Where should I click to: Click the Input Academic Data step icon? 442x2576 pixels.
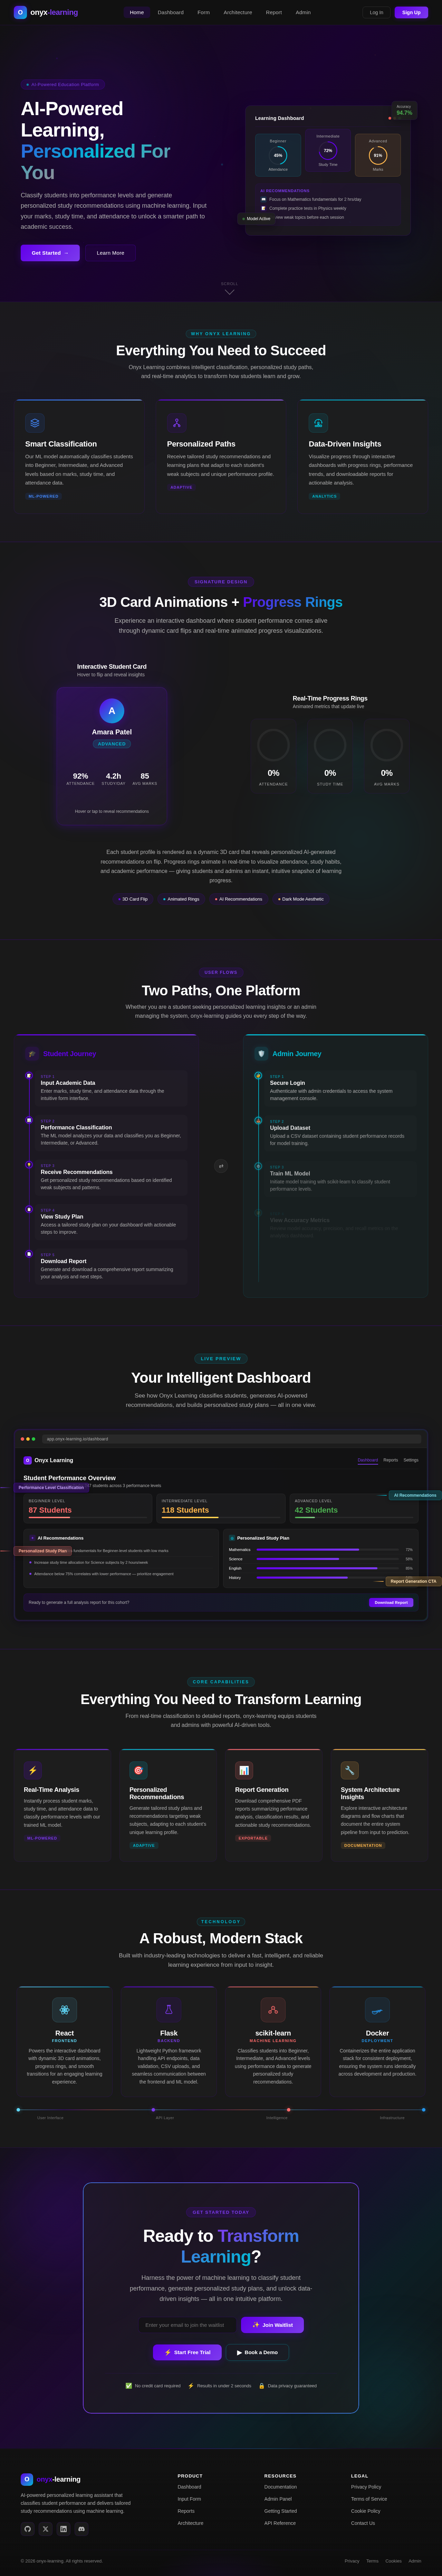coord(29,1076)
